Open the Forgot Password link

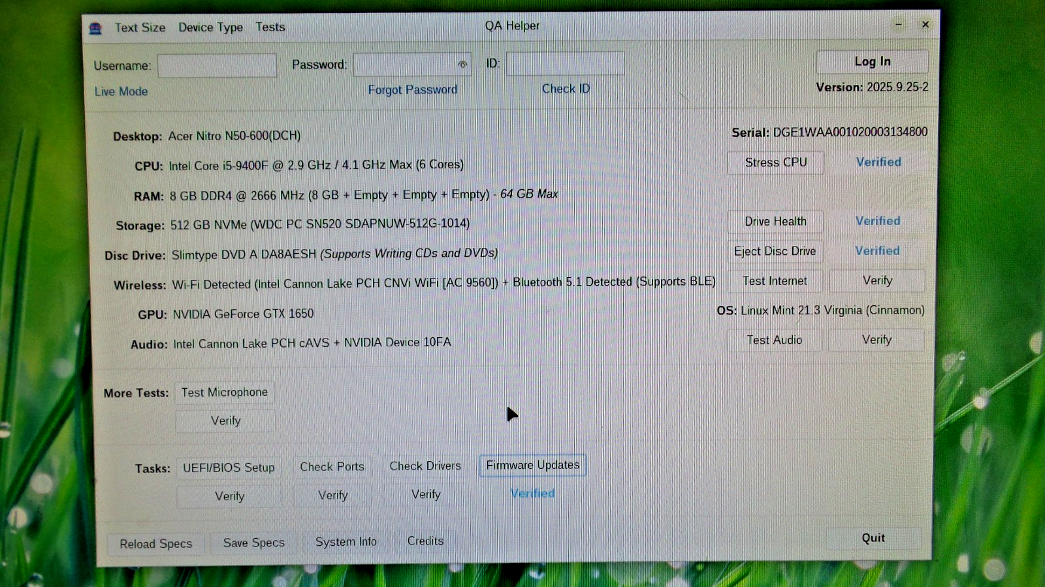(x=412, y=89)
